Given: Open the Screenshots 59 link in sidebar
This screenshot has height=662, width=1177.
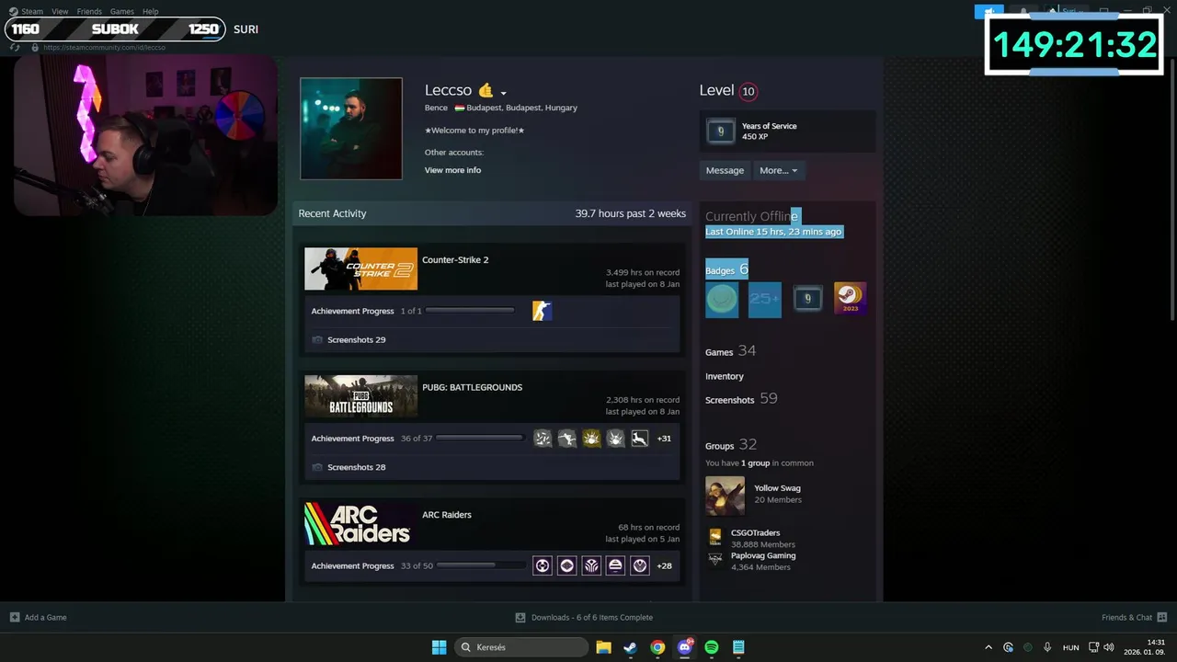Looking at the screenshot, I should tap(741, 399).
